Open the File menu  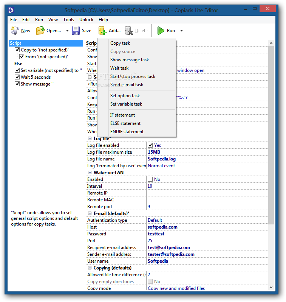(x=14, y=20)
